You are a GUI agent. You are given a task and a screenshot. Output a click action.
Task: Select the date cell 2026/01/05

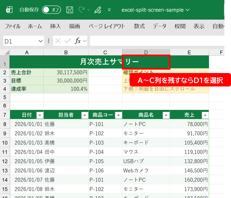click(x=27, y=161)
